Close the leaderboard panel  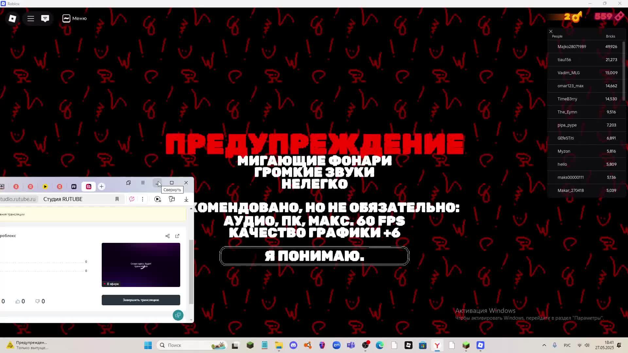coord(551,31)
